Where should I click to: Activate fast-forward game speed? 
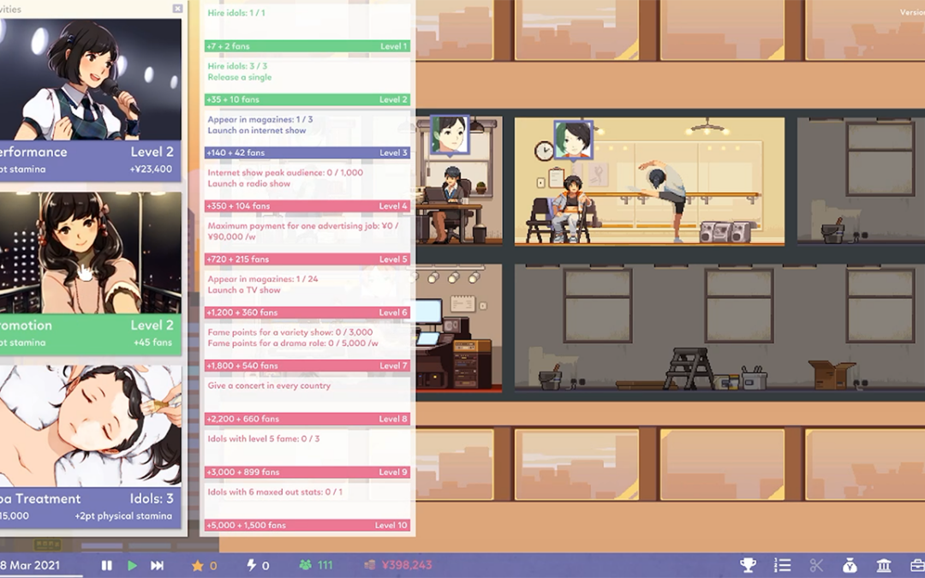click(157, 565)
